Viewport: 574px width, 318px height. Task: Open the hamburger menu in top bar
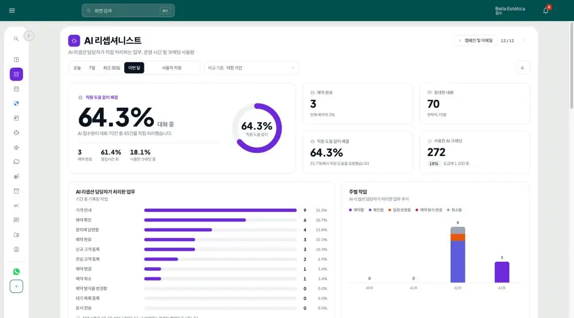(11, 10)
